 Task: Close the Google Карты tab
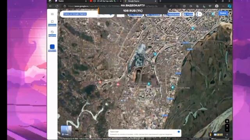coord(155,1)
